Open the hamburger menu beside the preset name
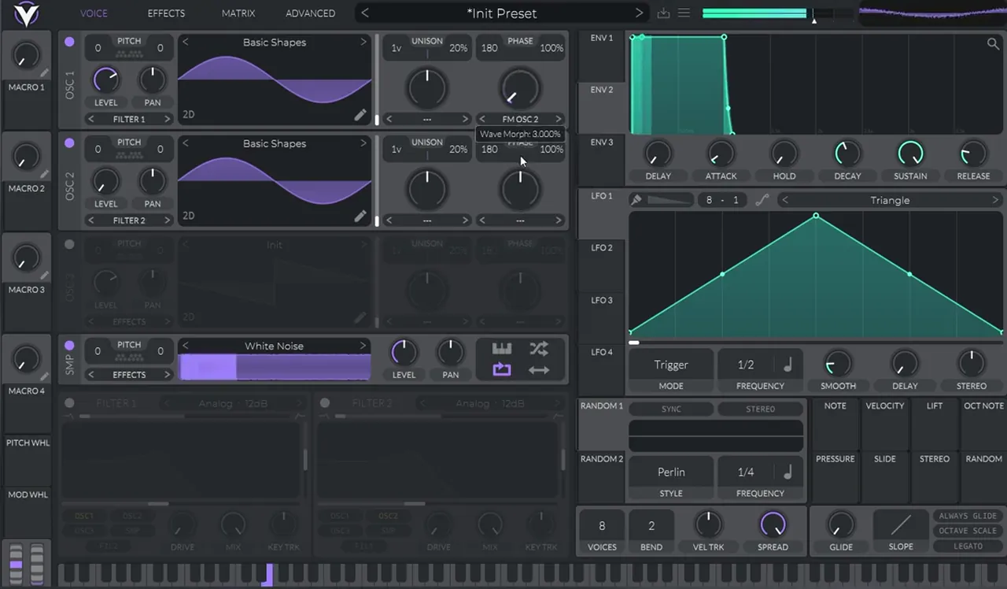This screenshot has width=1007, height=589. (684, 13)
